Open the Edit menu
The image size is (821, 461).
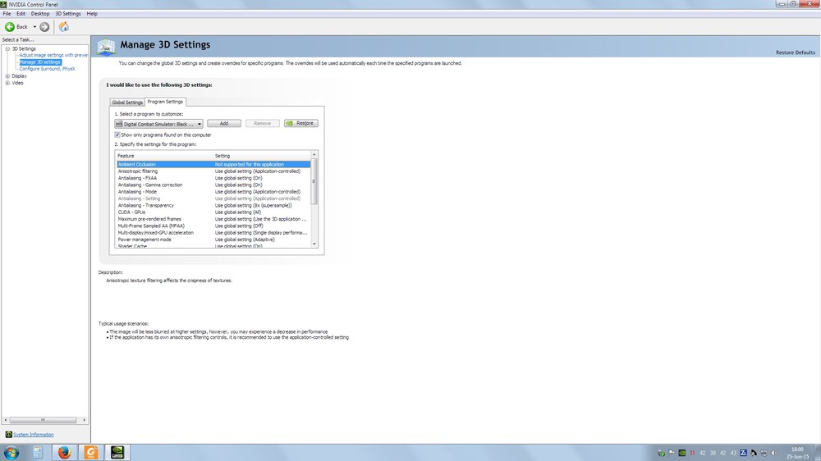[21, 14]
